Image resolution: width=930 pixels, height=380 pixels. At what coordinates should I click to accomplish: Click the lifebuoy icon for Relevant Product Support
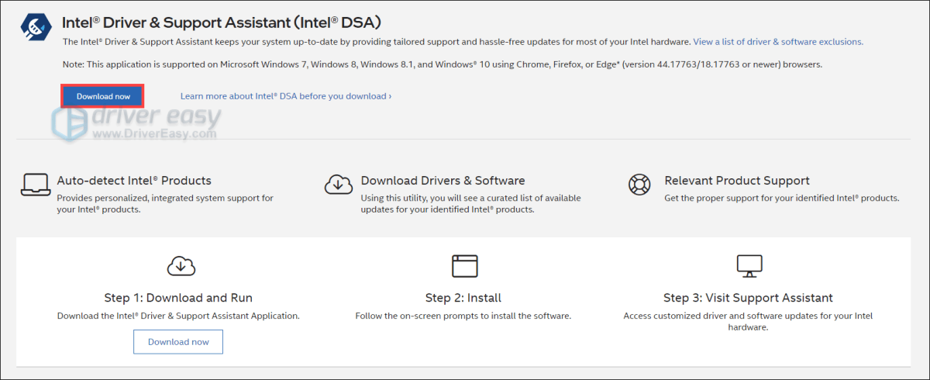pyautogui.click(x=642, y=185)
